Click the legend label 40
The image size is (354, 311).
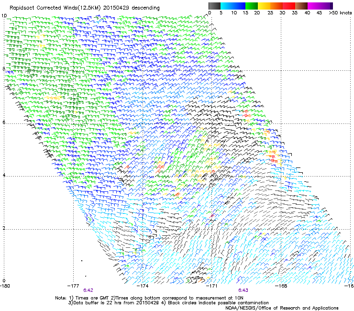point(307,13)
